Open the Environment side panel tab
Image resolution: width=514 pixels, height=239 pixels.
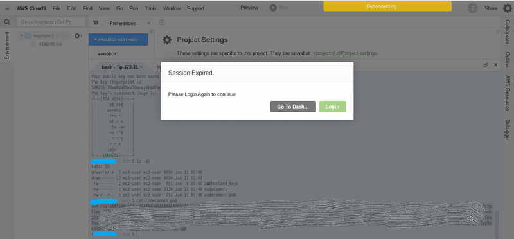click(7, 45)
